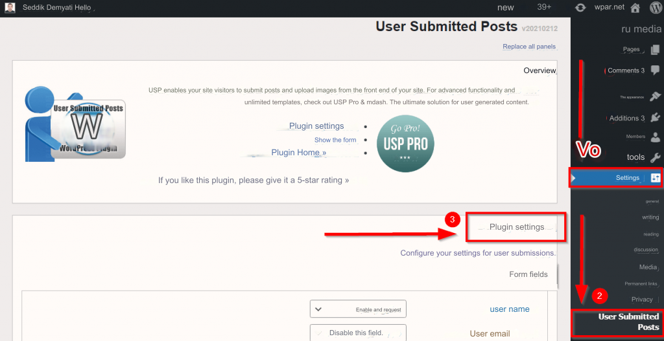Click the Settings sliders icon
Image resolution: width=664 pixels, height=341 pixels.
(x=655, y=178)
